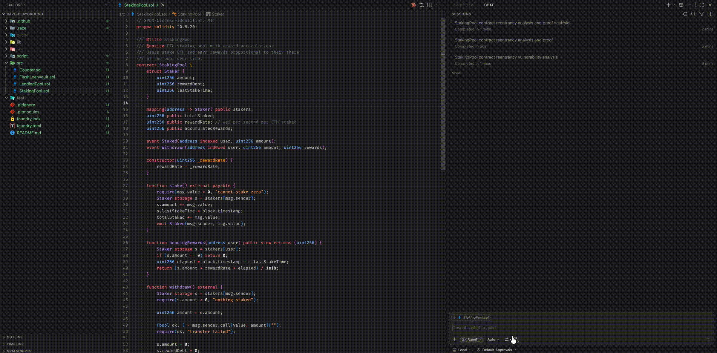717x353 pixels.
Task: Open chat settings gear icon
Action: pyautogui.click(x=681, y=5)
